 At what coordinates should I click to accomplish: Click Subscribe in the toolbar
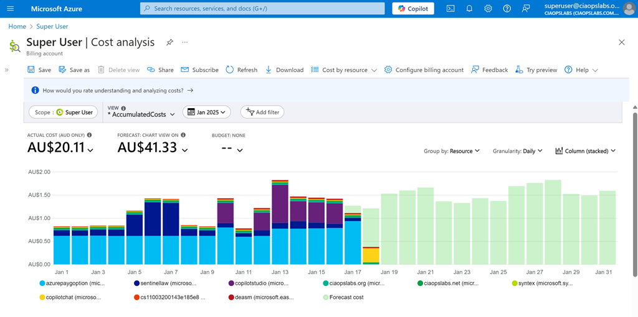pyautogui.click(x=199, y=70)
